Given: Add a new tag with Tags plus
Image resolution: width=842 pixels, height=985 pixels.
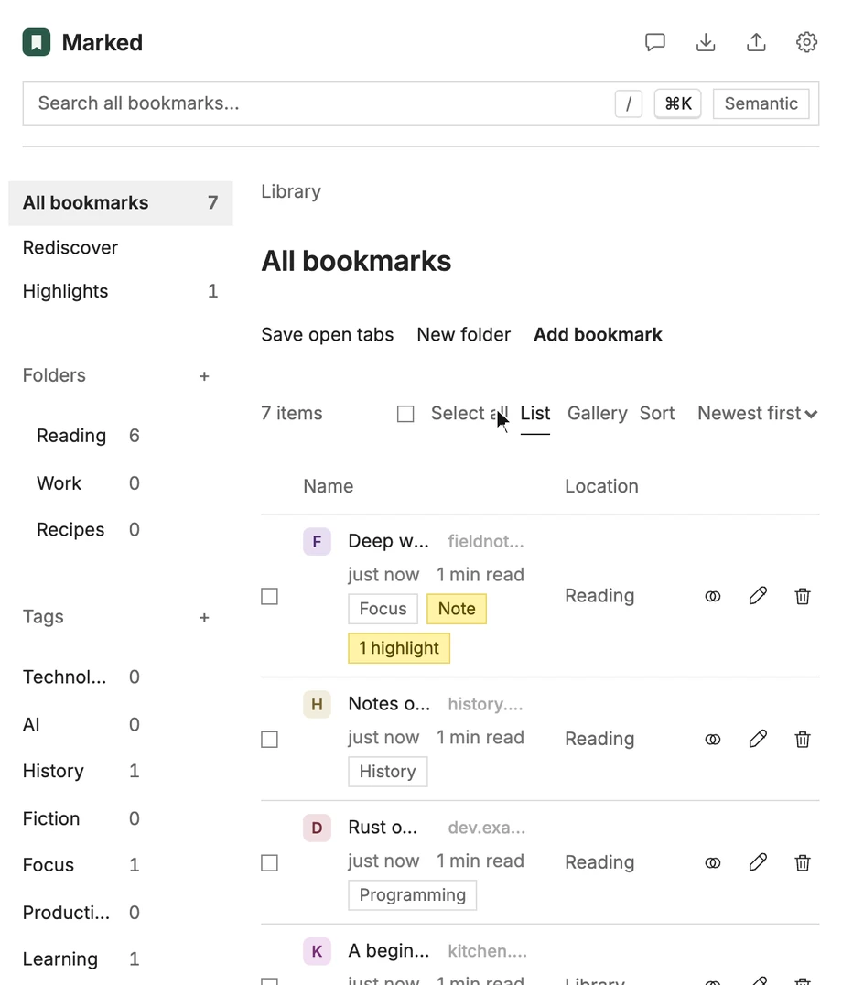Looking at the screenshot, I should pos(204,618).
